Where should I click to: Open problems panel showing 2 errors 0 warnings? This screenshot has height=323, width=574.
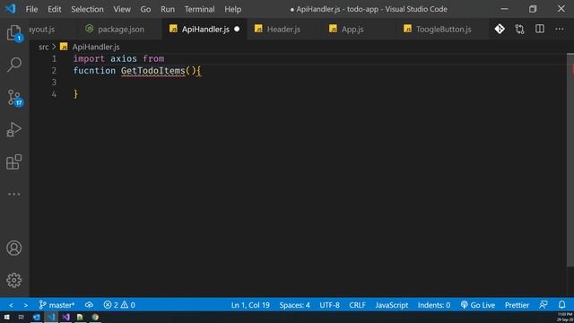[x=119, y=305]
